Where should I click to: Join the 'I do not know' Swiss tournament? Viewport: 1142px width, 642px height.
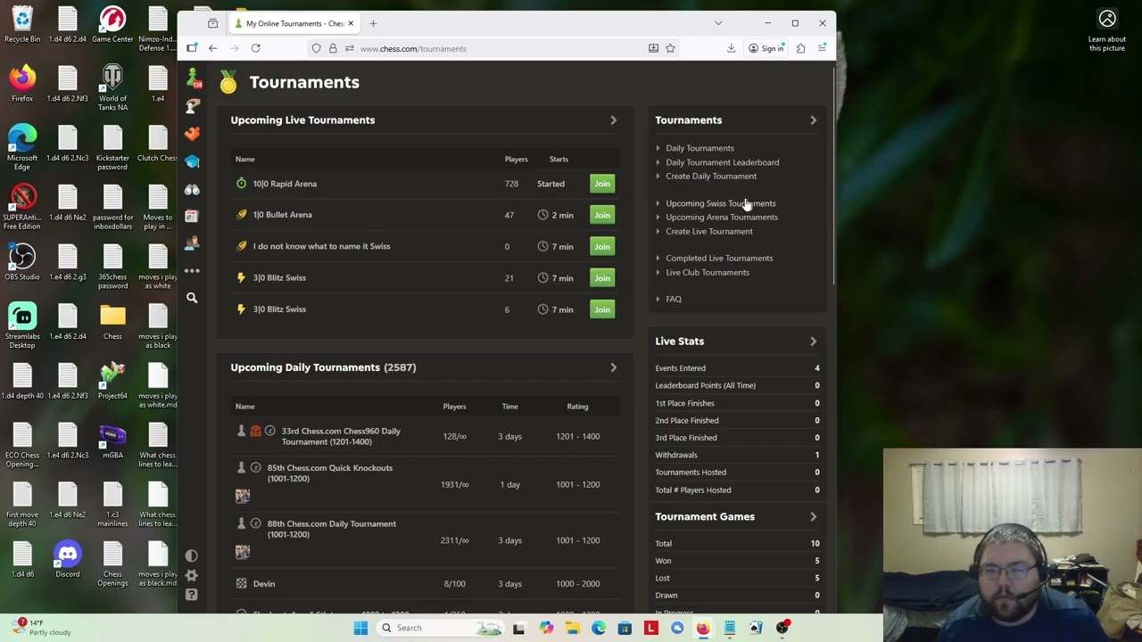pyautogui.click(x=602, y=246)
